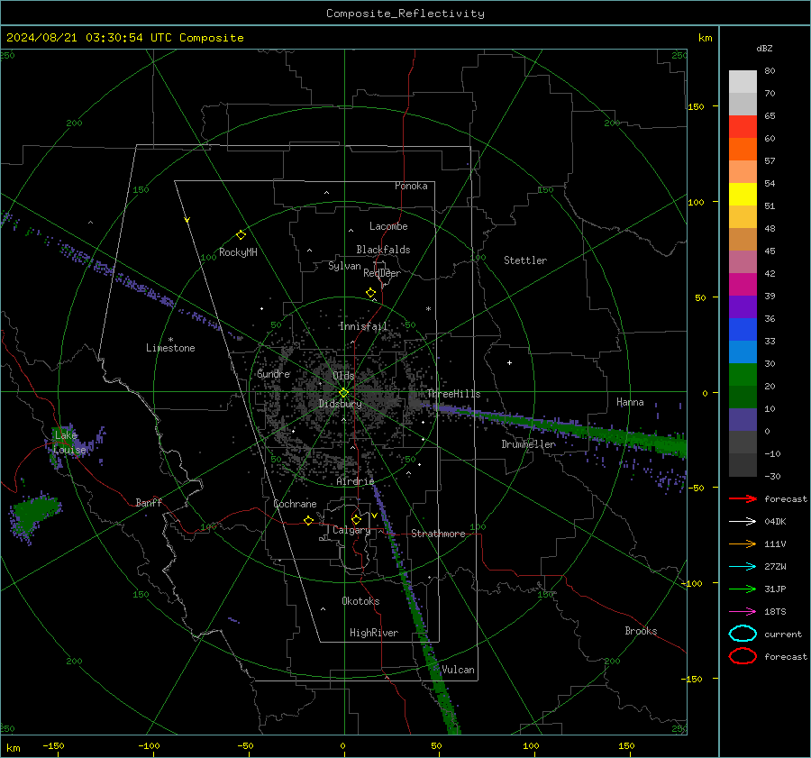Pick the magenta 39-42 dBZ swatch
This screenshot has width=811, height=758.
pyautogui.click(x=743, y=285)
